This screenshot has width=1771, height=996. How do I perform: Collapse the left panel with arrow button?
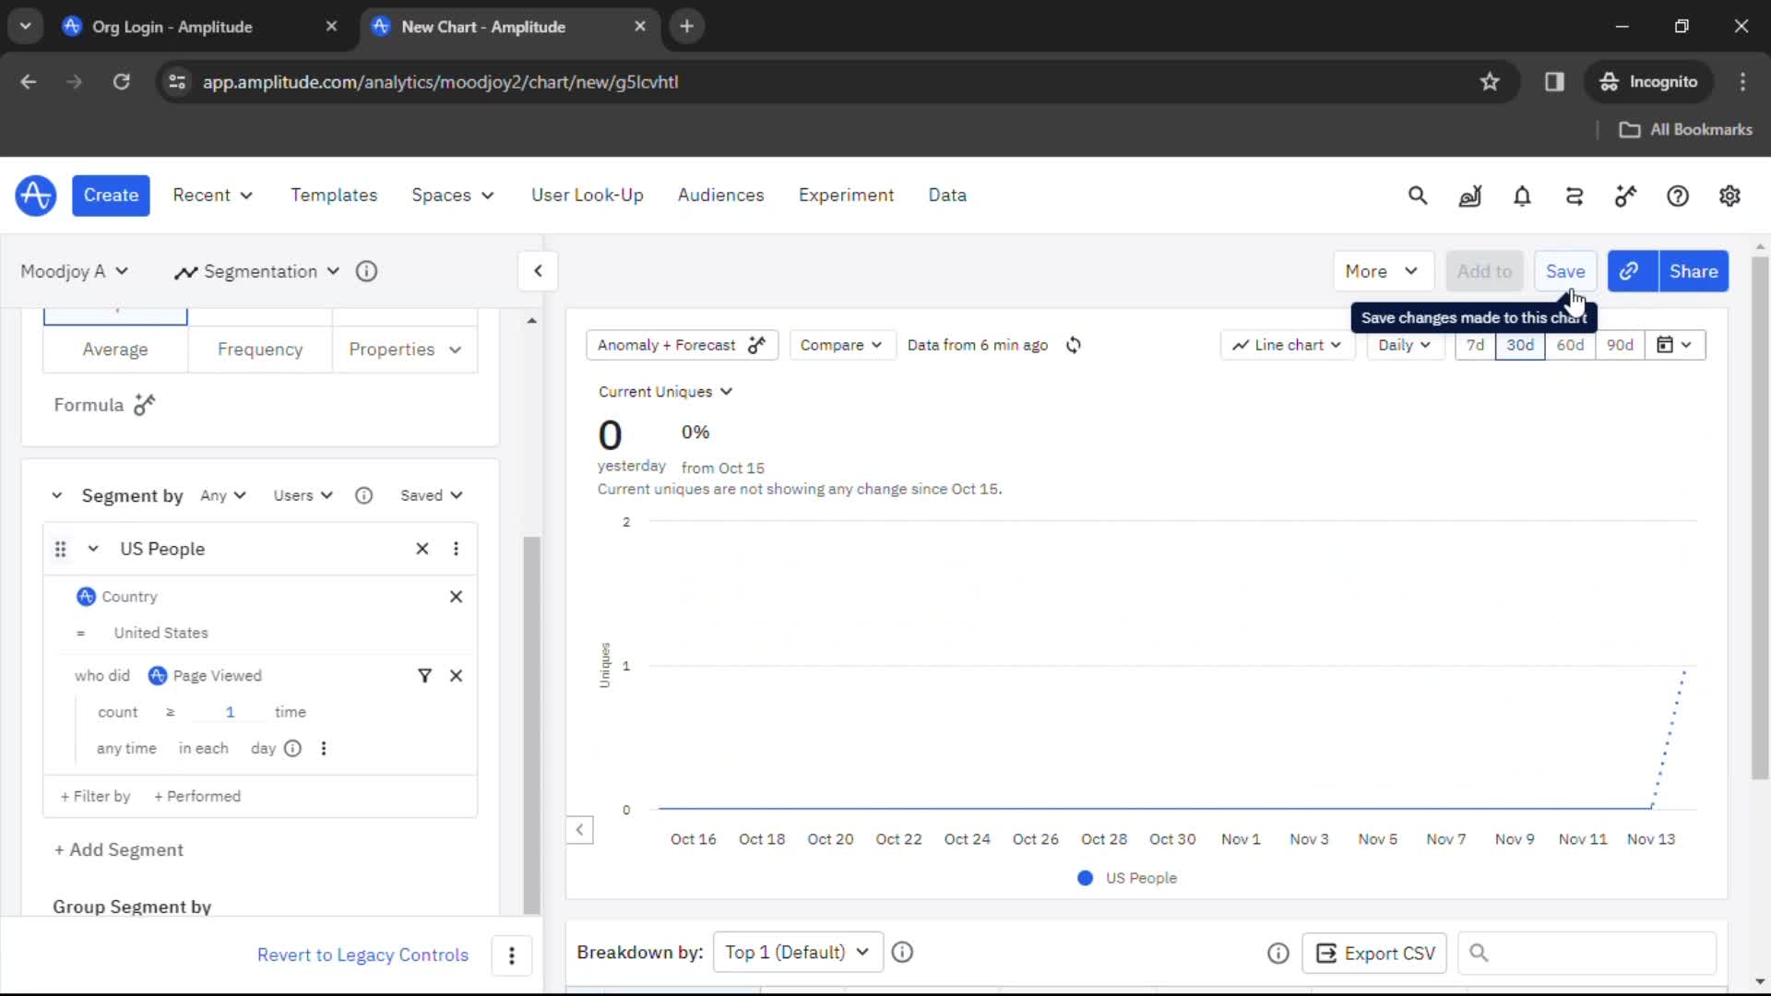pyautogui.click(x=538, y=271)
